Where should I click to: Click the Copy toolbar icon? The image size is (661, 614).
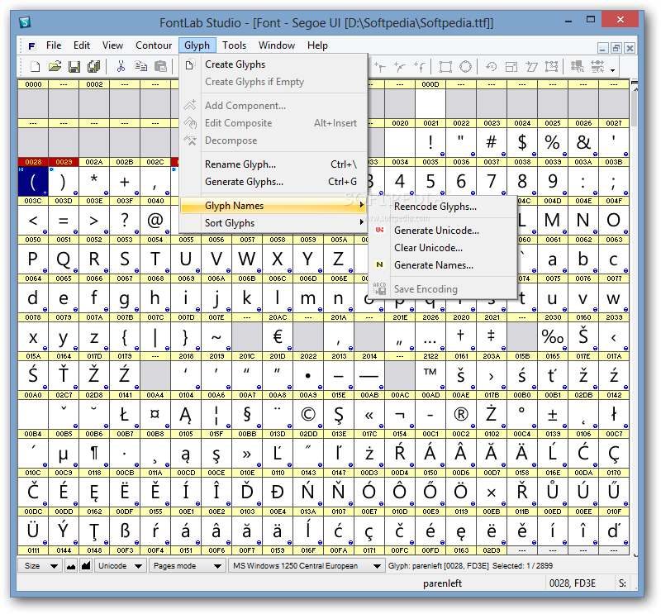[x=140, y=67]
